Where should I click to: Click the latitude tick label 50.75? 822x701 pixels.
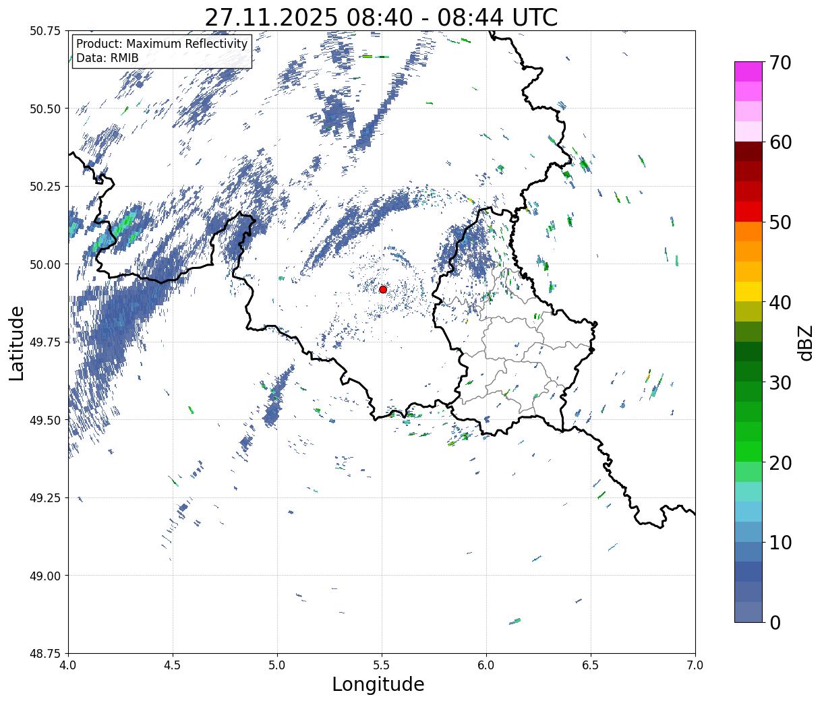45,31
